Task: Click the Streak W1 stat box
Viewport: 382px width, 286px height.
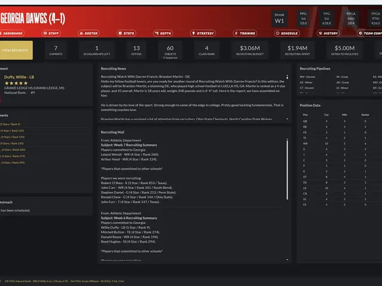Action: tap(279, 18)
